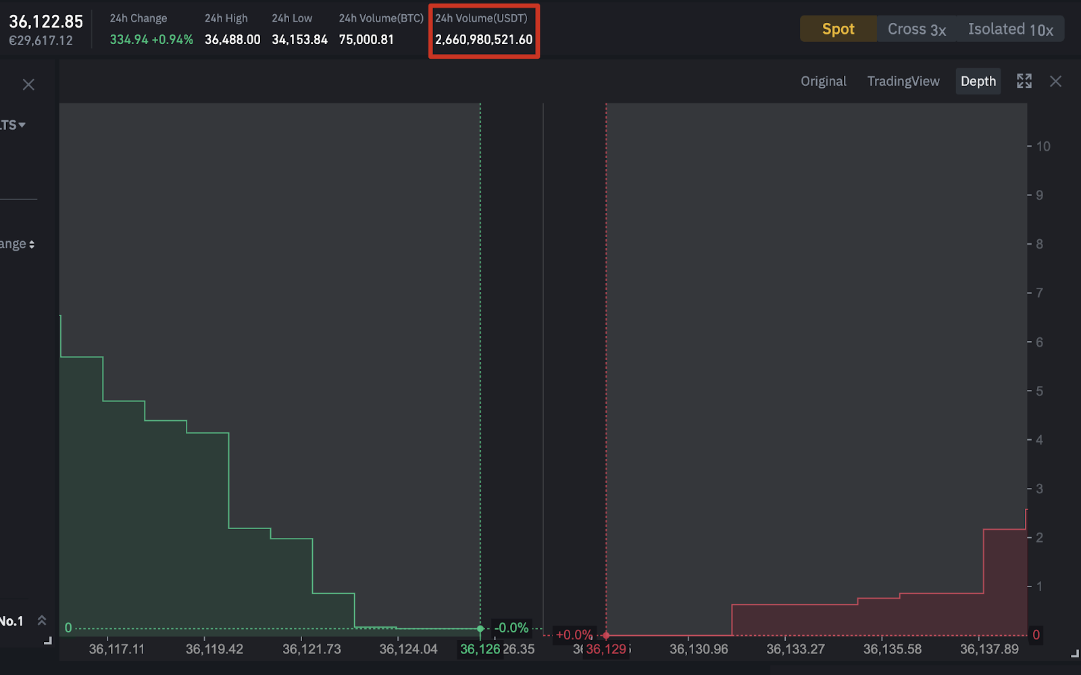Enable Isolated 10x margin mode

click(1009, 28)
